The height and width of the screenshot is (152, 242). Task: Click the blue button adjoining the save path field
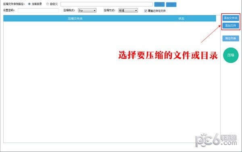tap(159, 4)
